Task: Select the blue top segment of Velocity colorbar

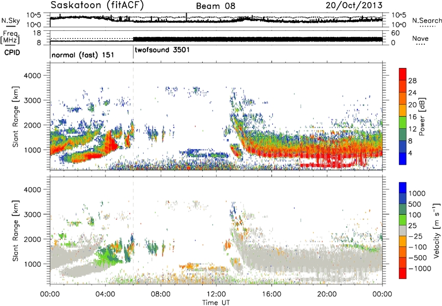Action: pos(403,188)
